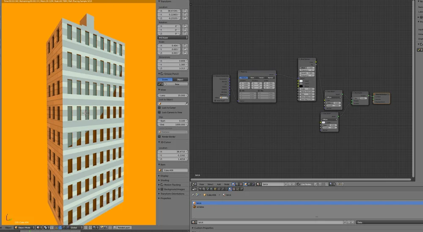The image size is (423, 232).
Task: Click the pin icon beside Cube.406 breadcrumb
Action: [x=193, y=195]
